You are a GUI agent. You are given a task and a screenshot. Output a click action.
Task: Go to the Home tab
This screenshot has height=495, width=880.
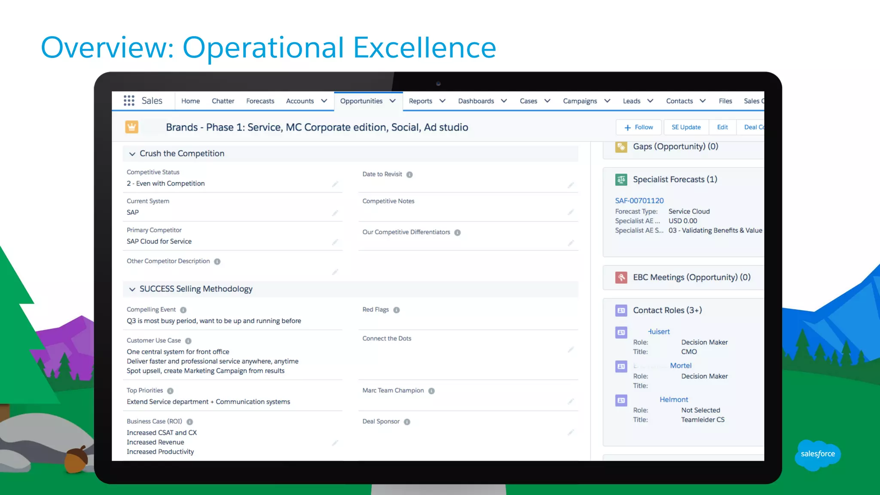[190, 101]
